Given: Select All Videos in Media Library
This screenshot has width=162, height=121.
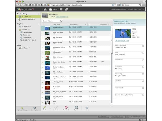Looking at the screenshot, I should (x=28, y=16).
